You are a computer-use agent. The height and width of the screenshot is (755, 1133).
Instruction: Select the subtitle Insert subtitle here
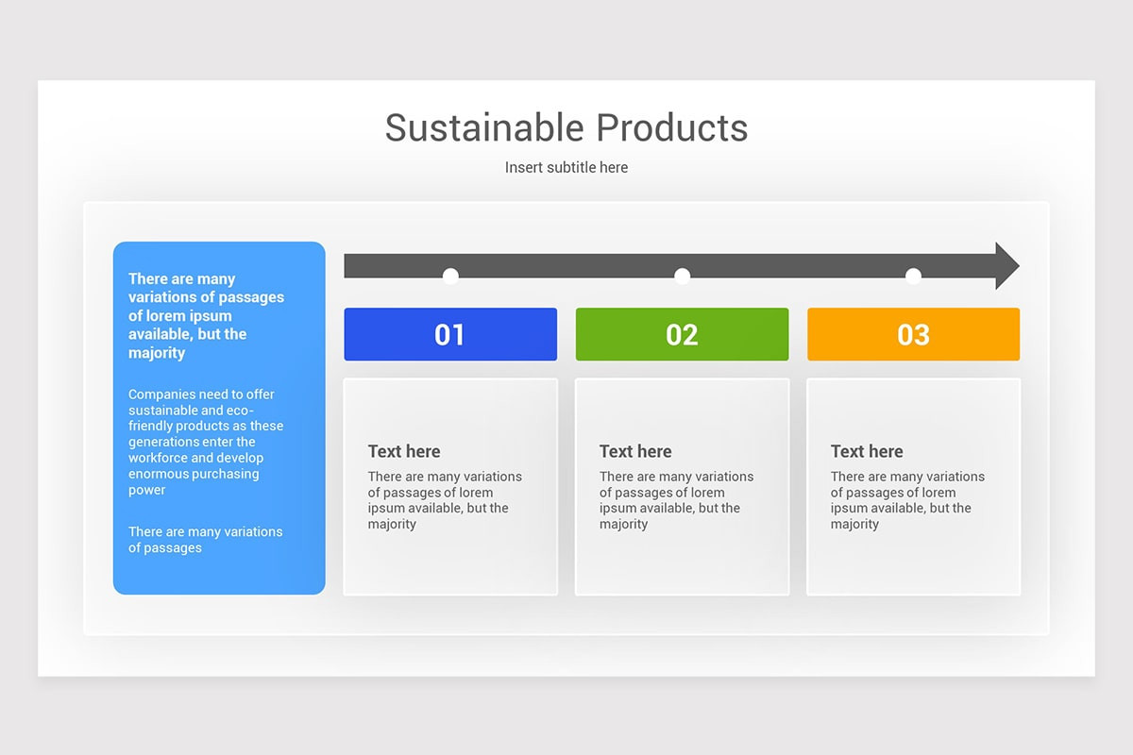(566, 167)
